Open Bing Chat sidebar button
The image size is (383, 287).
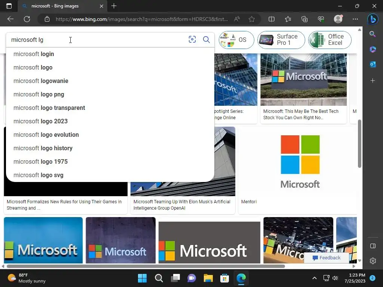click(373, 19)
